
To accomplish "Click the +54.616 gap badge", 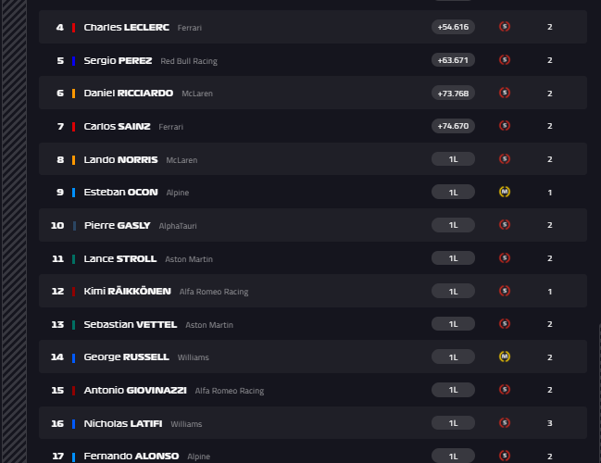I will (x=453, y=27).
